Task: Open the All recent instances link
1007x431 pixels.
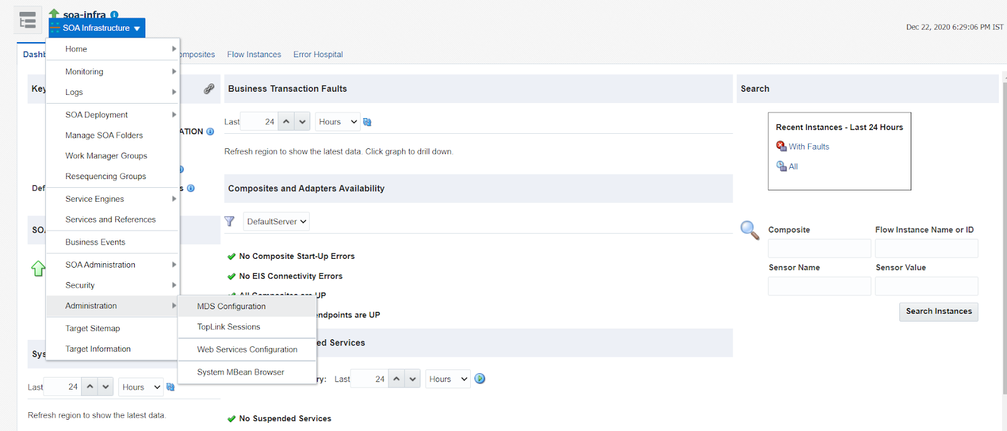Action: pos(793,166)
